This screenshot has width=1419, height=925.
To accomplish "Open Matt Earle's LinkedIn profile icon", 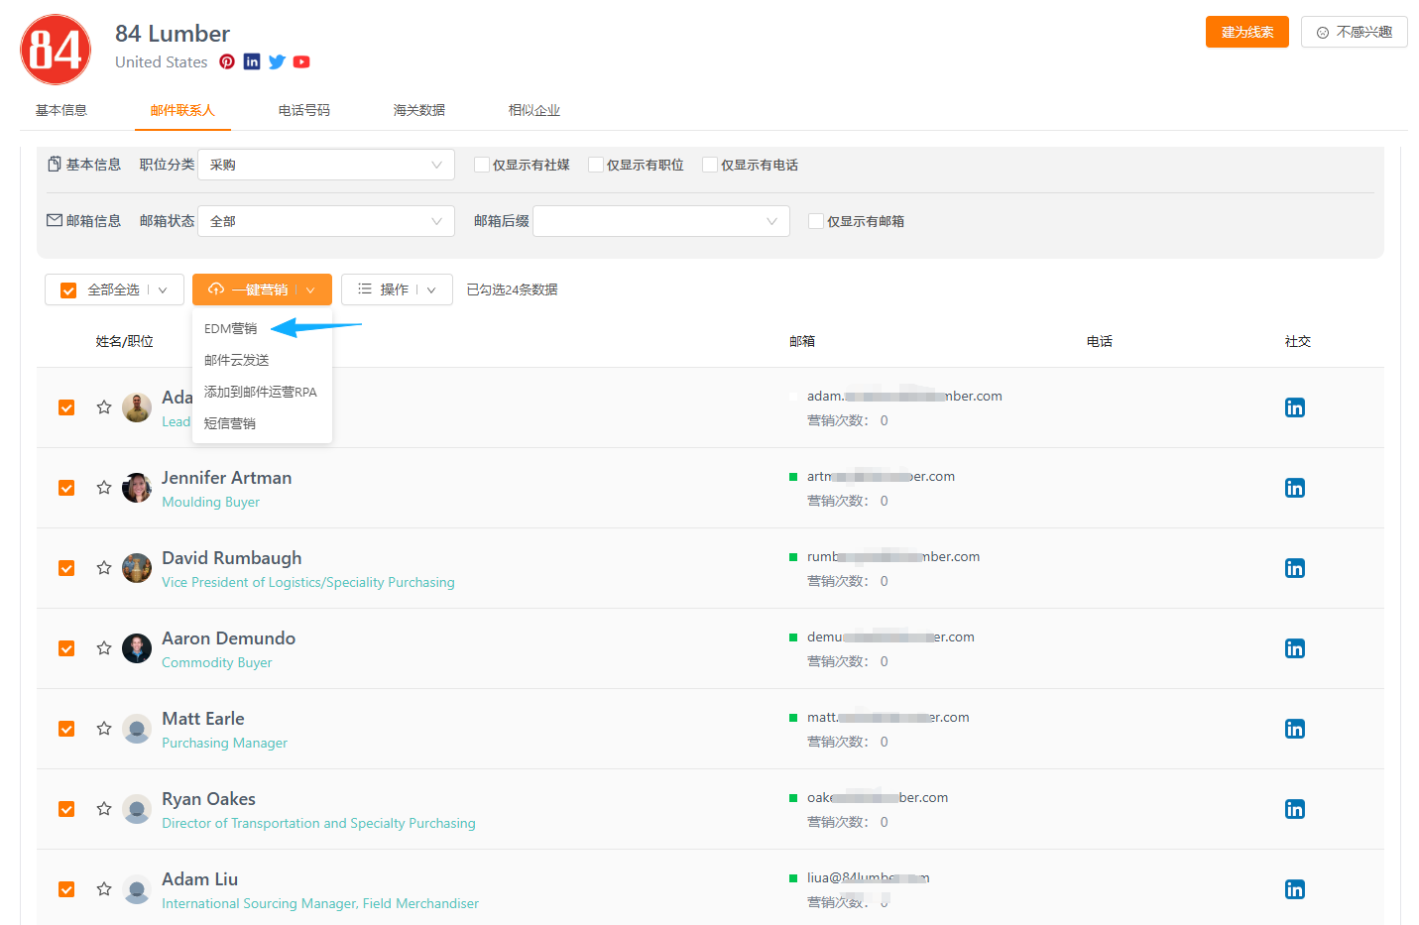I will [x=1295, y=729].
